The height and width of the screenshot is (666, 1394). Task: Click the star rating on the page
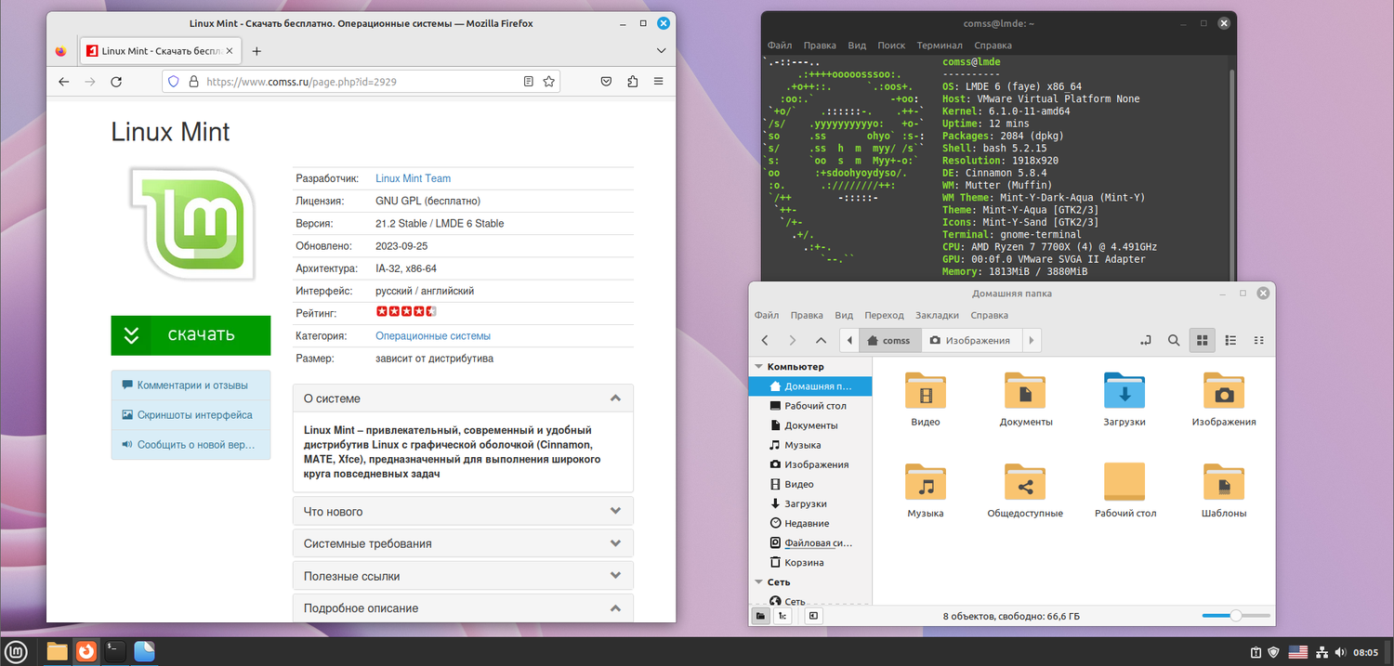pyautogui.click(x=406, y=311)
